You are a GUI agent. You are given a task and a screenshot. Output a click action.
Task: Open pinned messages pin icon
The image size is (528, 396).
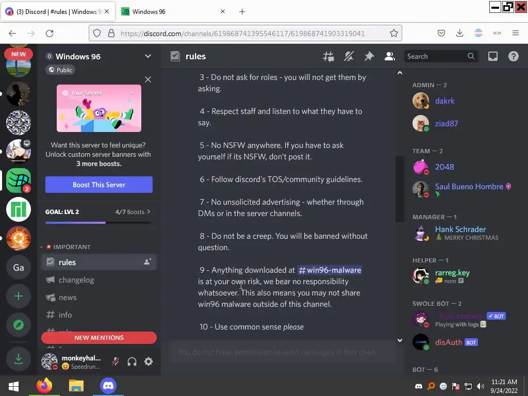coord(369,56)
